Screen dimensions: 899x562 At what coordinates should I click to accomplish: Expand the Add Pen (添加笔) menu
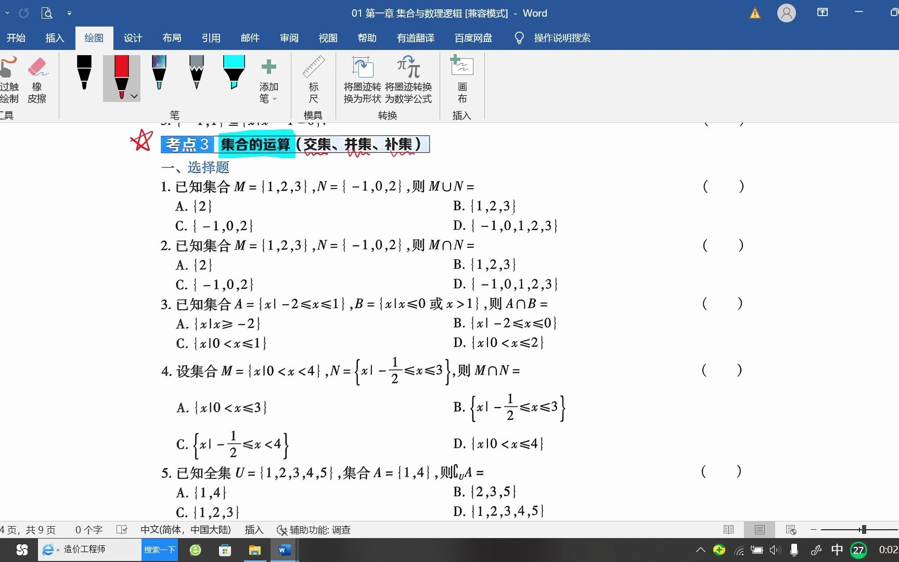click(x=268, y=79)
